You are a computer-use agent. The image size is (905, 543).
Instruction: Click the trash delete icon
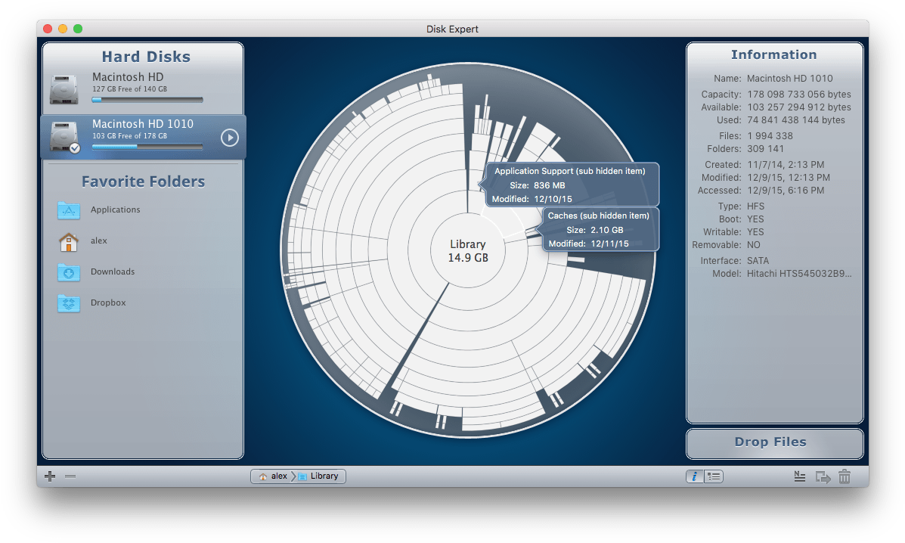click(845, 476)
